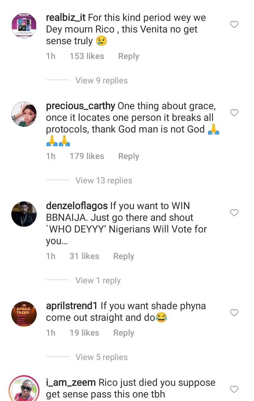Viewport: 254px width, 401px height.
Task: Show View 1 reply thread
Action: point(98,281)
